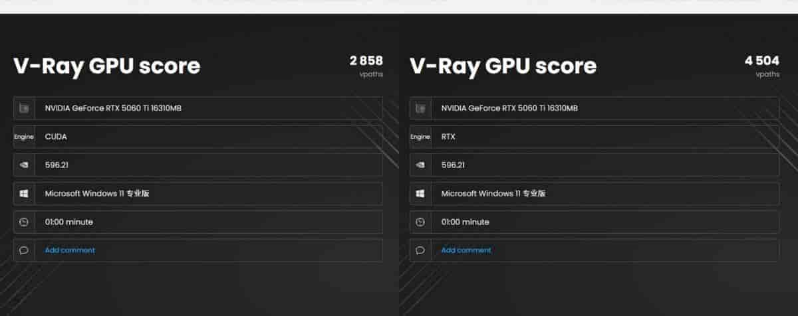The width and height of the screenshot is (798, 316).
Task: Click the V-Ray GPU score heading above RTX
Action: coord(503,66)
